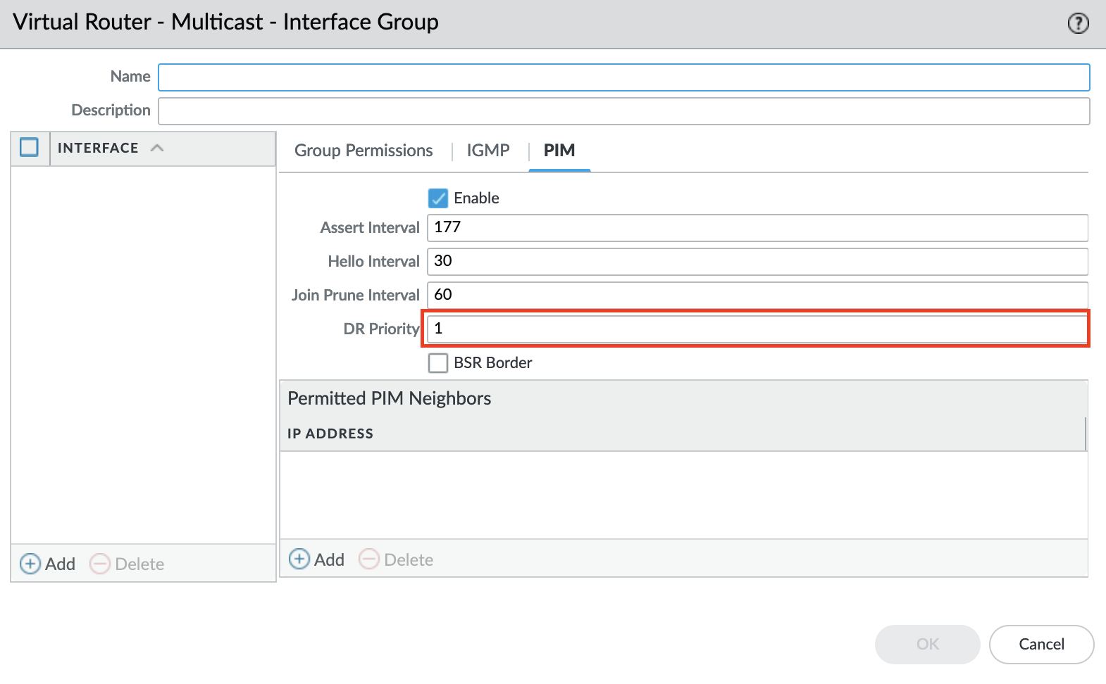Edit the Assert Interval field
The height and width of the screenshot is (684, 1106).
tap(757, 227)
